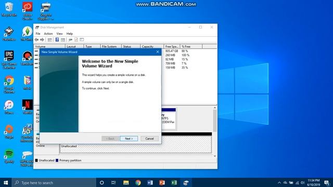Select the 159 MB free space cell
The width and height of the screenshot is (333, 187).
click(170, 68)
